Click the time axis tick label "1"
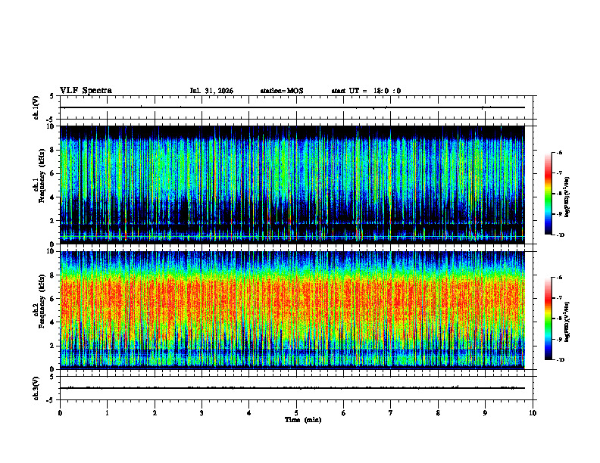 [107, 413]
